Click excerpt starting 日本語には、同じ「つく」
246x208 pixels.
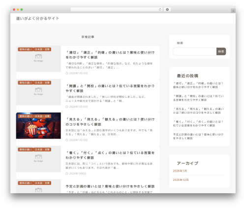pos(109,166)
